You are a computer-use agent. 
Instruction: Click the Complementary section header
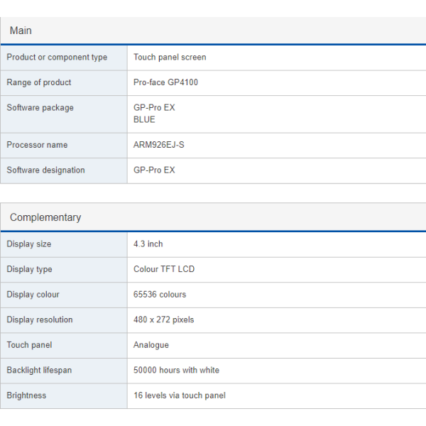click(x=213, y=217)
